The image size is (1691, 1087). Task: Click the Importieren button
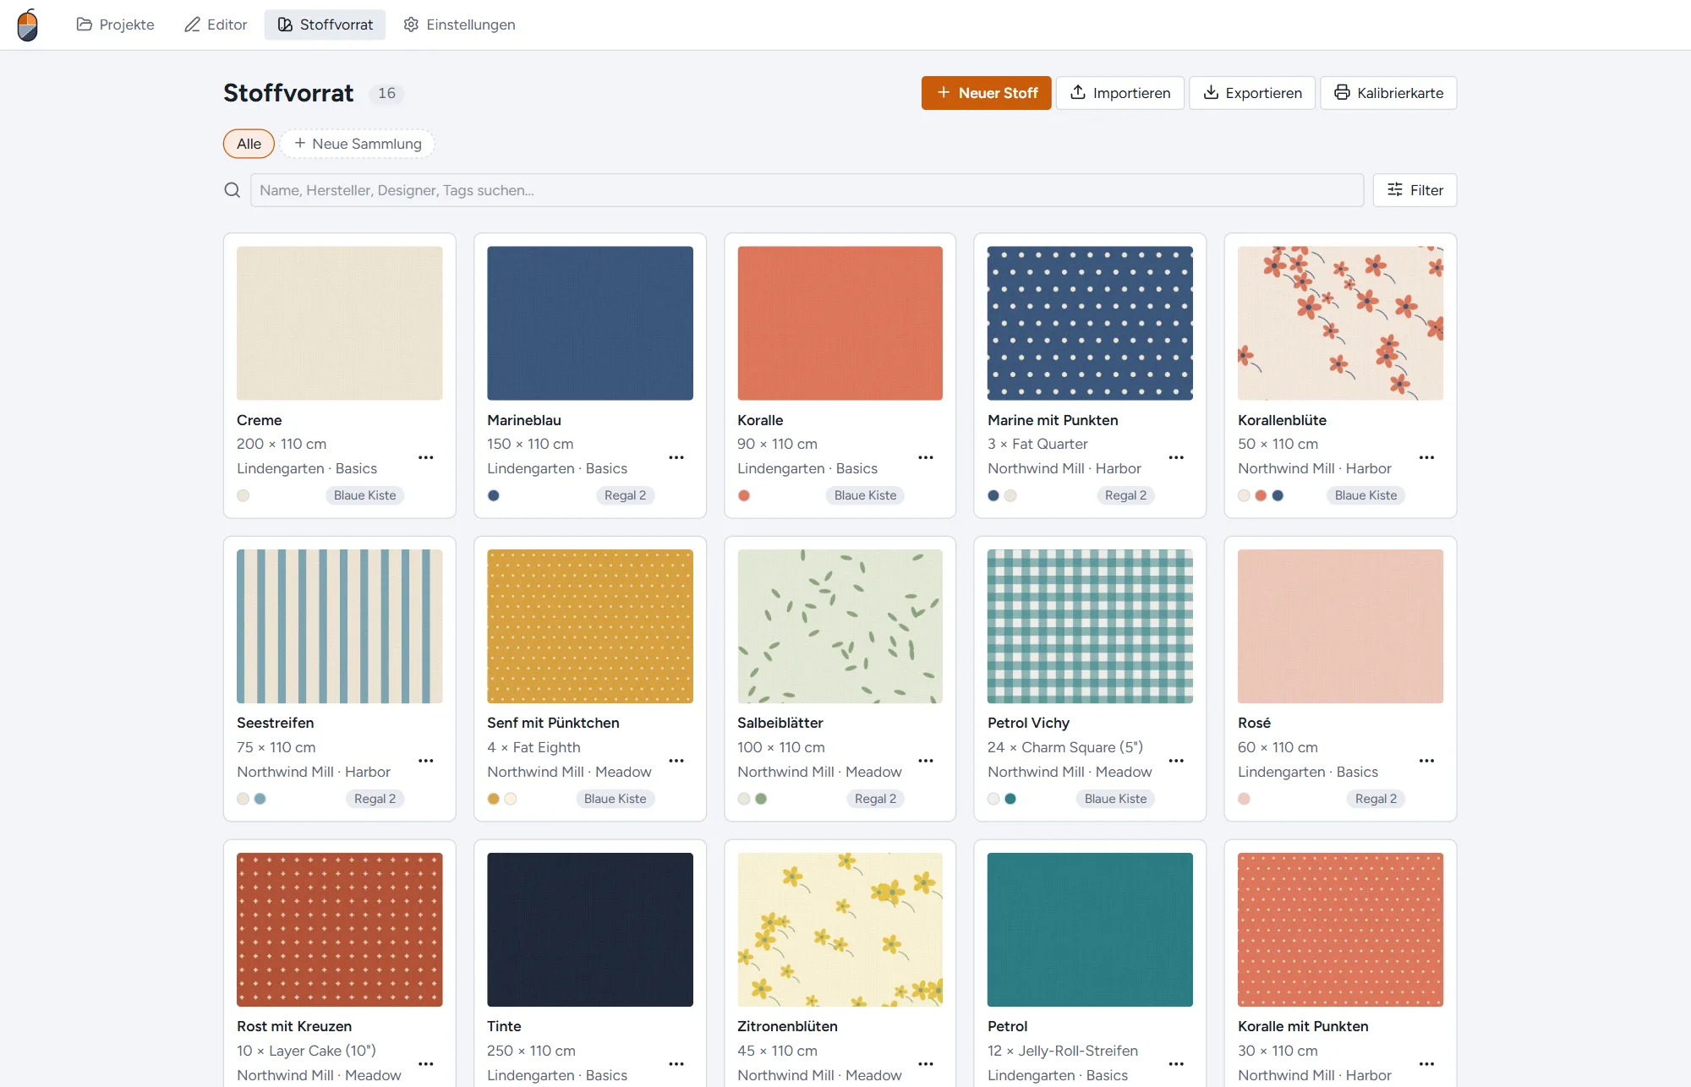[1119, 93]
